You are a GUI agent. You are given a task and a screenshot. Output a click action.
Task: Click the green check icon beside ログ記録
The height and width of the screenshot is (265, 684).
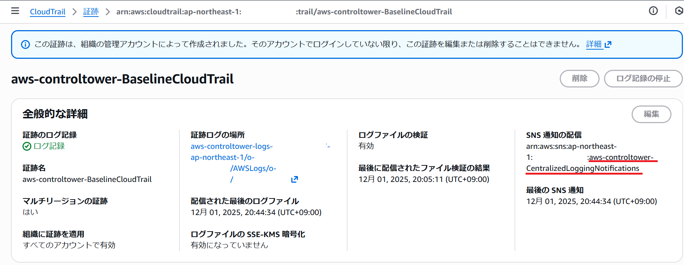[27, 146]
